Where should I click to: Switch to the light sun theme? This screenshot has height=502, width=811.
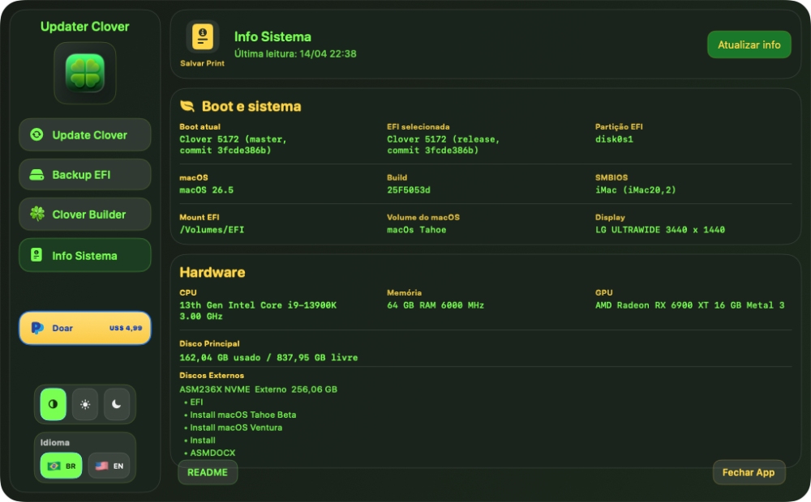[x=85, y=404]
